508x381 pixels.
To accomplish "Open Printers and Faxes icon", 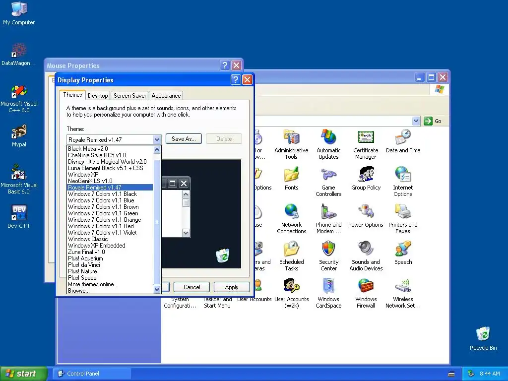I will coord(403,219).
